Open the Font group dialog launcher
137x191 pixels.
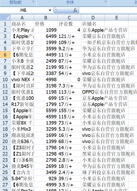click(x=106, y=2)
